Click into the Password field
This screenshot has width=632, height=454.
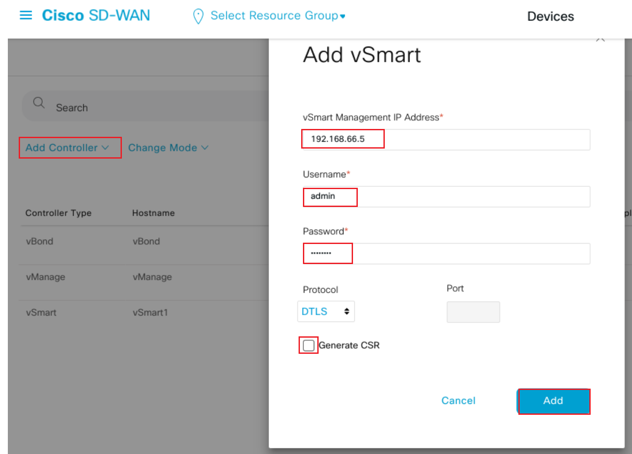click(x=446, y=254)
